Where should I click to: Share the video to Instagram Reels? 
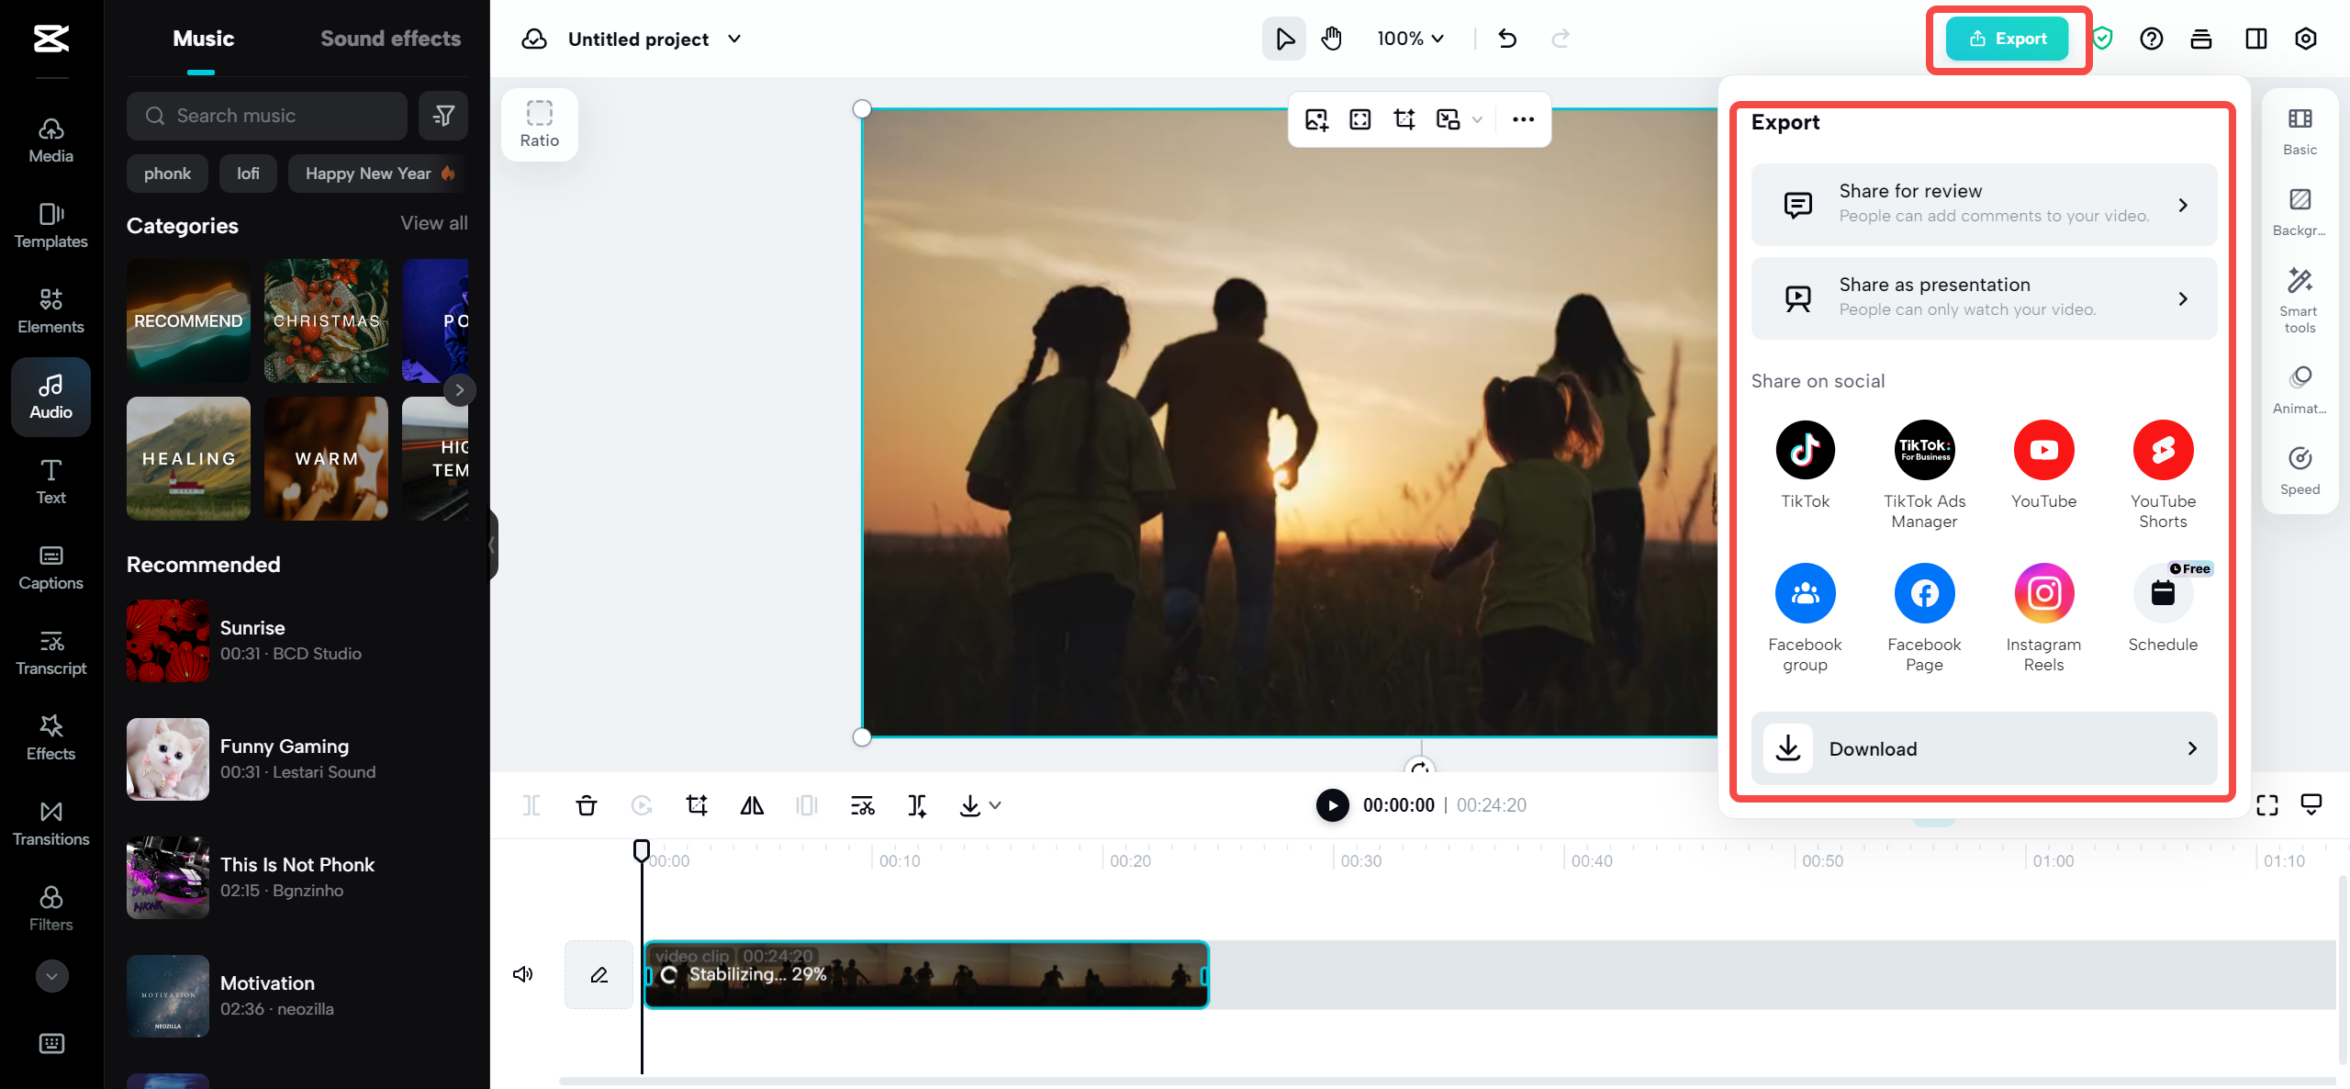(x=2044, y=593)
